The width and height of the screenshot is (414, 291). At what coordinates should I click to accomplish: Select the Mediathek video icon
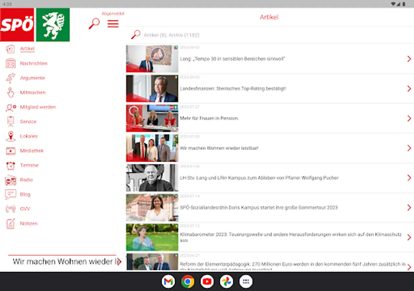[11, 151]
